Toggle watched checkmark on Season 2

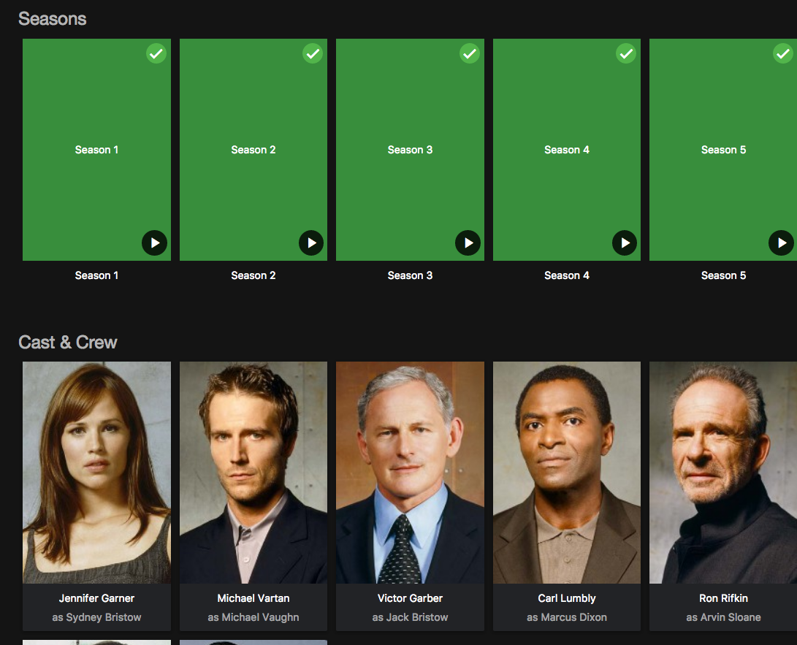pyautogui.click(x=313, y=53)
